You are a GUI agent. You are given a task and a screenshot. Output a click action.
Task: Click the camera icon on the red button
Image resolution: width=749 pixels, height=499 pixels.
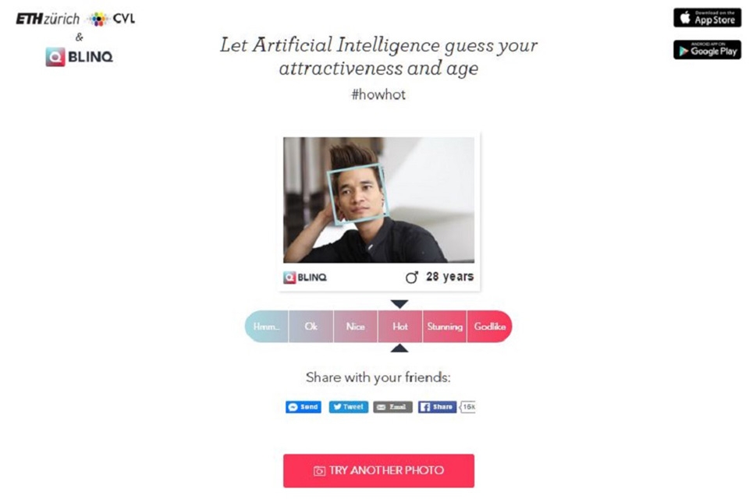[319, 471]
